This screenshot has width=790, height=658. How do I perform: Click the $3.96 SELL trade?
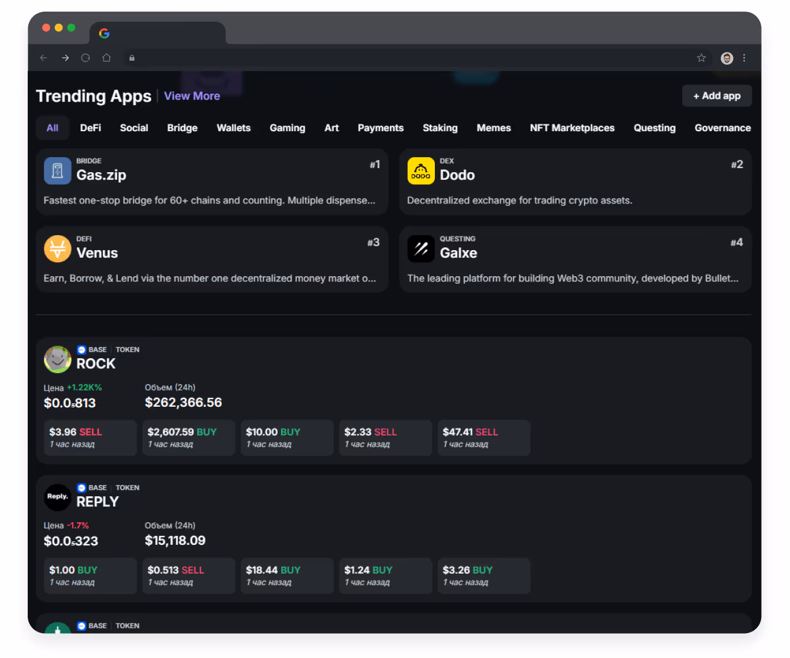(90, 437)
